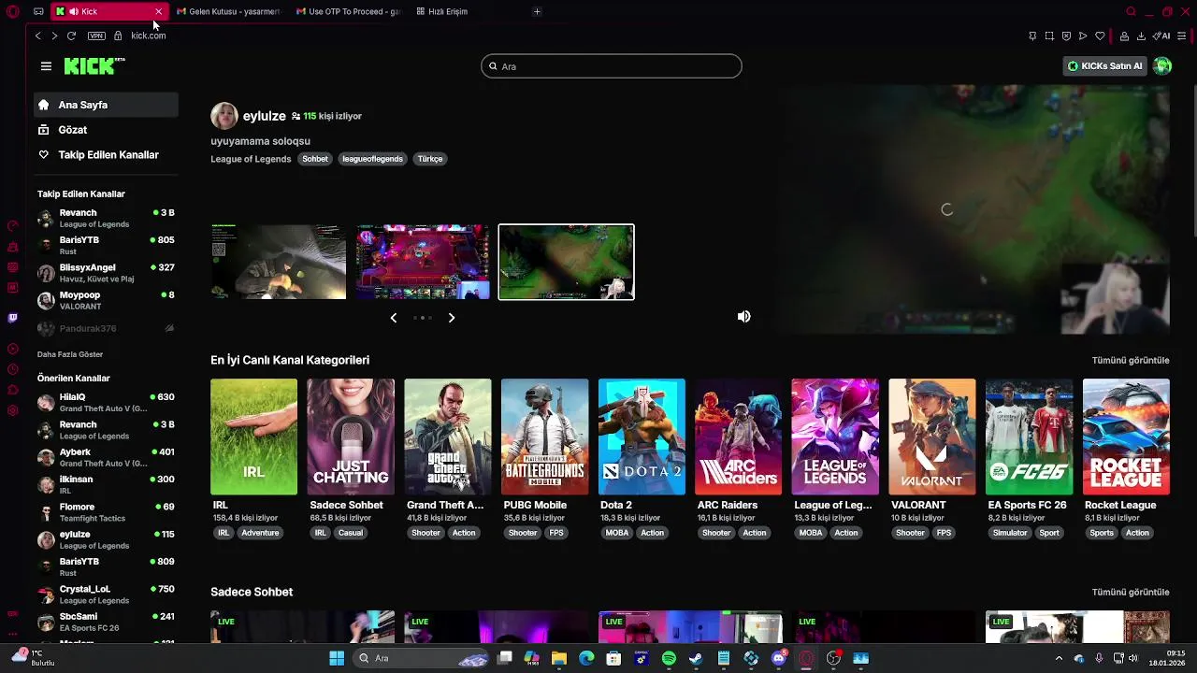Click the Türkçe tag
The image size is (1197, 673).
click(x=430, y=159)
